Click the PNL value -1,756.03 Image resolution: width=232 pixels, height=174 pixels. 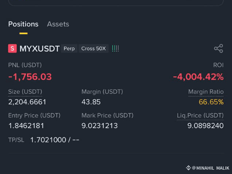(30, 77)
